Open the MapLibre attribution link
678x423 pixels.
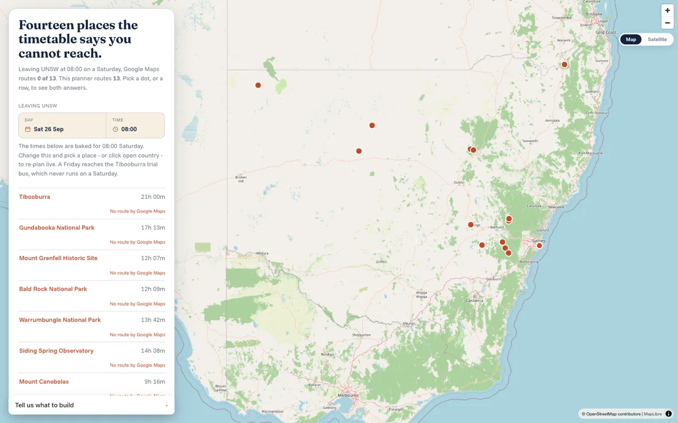(x=653, y=414)
